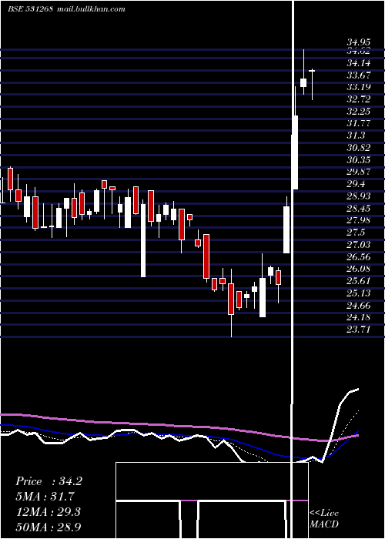Click the '12MA : 29.3' readout
This screenshot has width=385, height=539.
48,512
